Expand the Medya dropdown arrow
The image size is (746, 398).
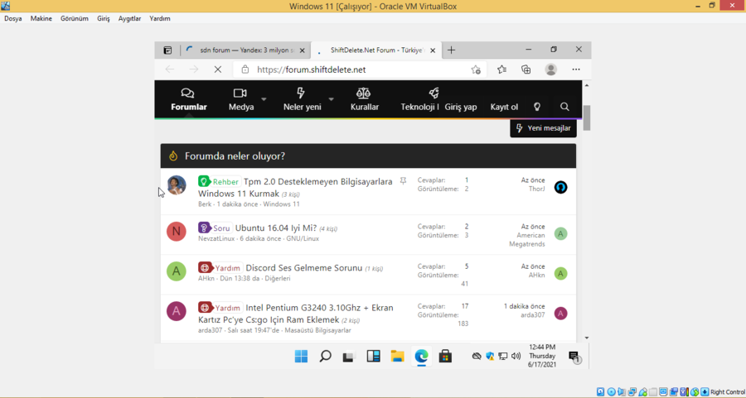(x=264, y=99)
